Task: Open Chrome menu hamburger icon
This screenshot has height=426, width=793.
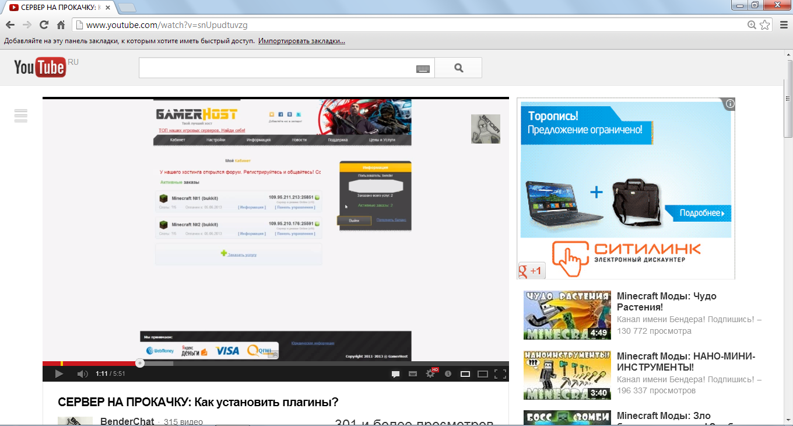Action: (x=784, y=25)
